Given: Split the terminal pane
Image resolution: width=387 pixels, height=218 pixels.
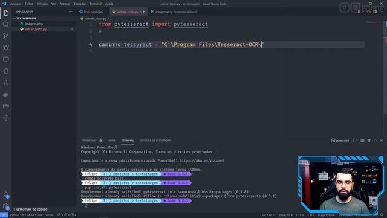Looking at the screenshot, I should click(362, 140).
